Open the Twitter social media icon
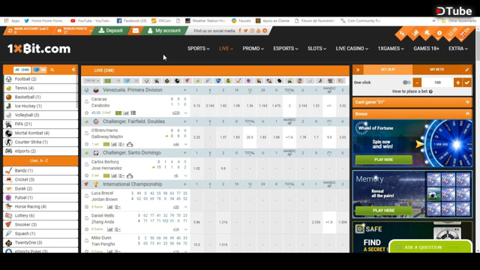The width and height of the screenshot is (480, 270). (x=245, y=31)
